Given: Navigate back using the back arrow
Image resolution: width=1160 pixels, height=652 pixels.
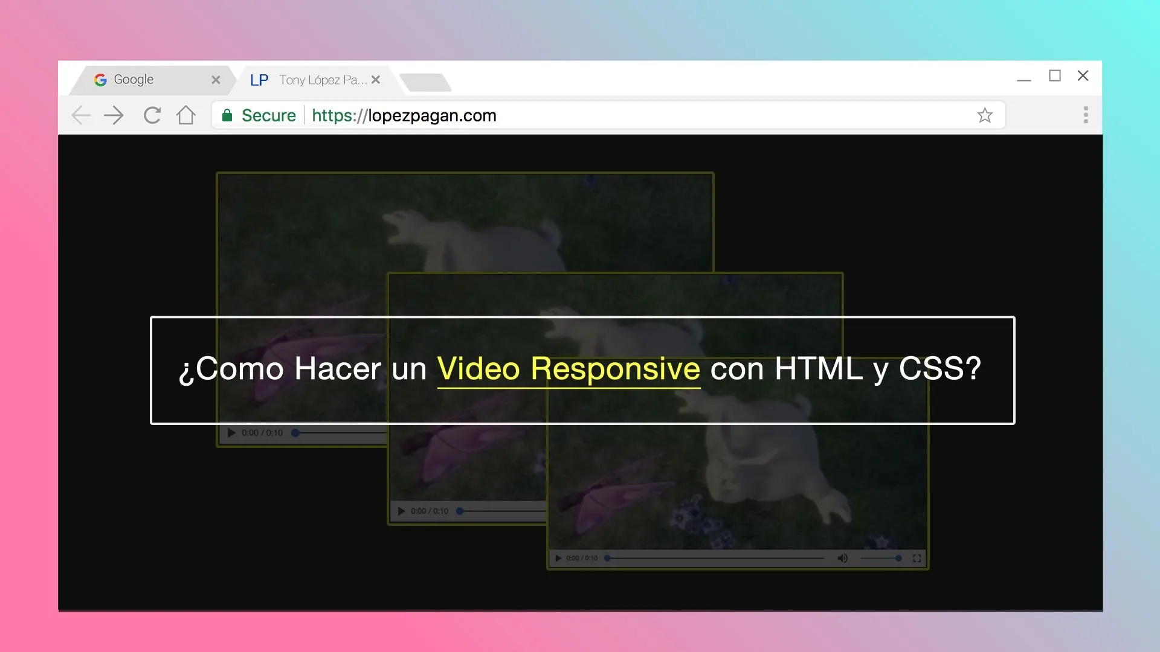Looking at the screenshot, I should (x=81, y=115).
